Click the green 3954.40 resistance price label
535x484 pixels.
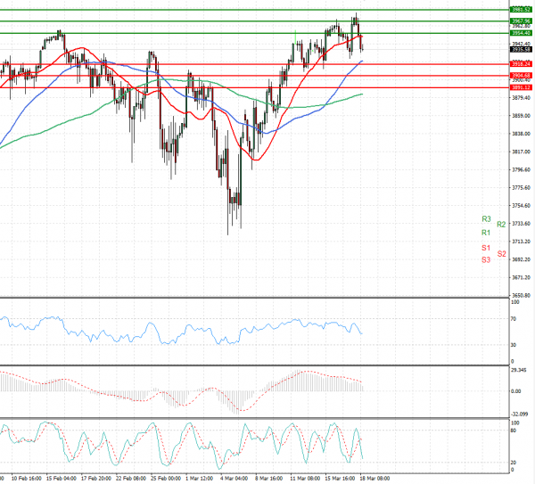click(521, 33)
